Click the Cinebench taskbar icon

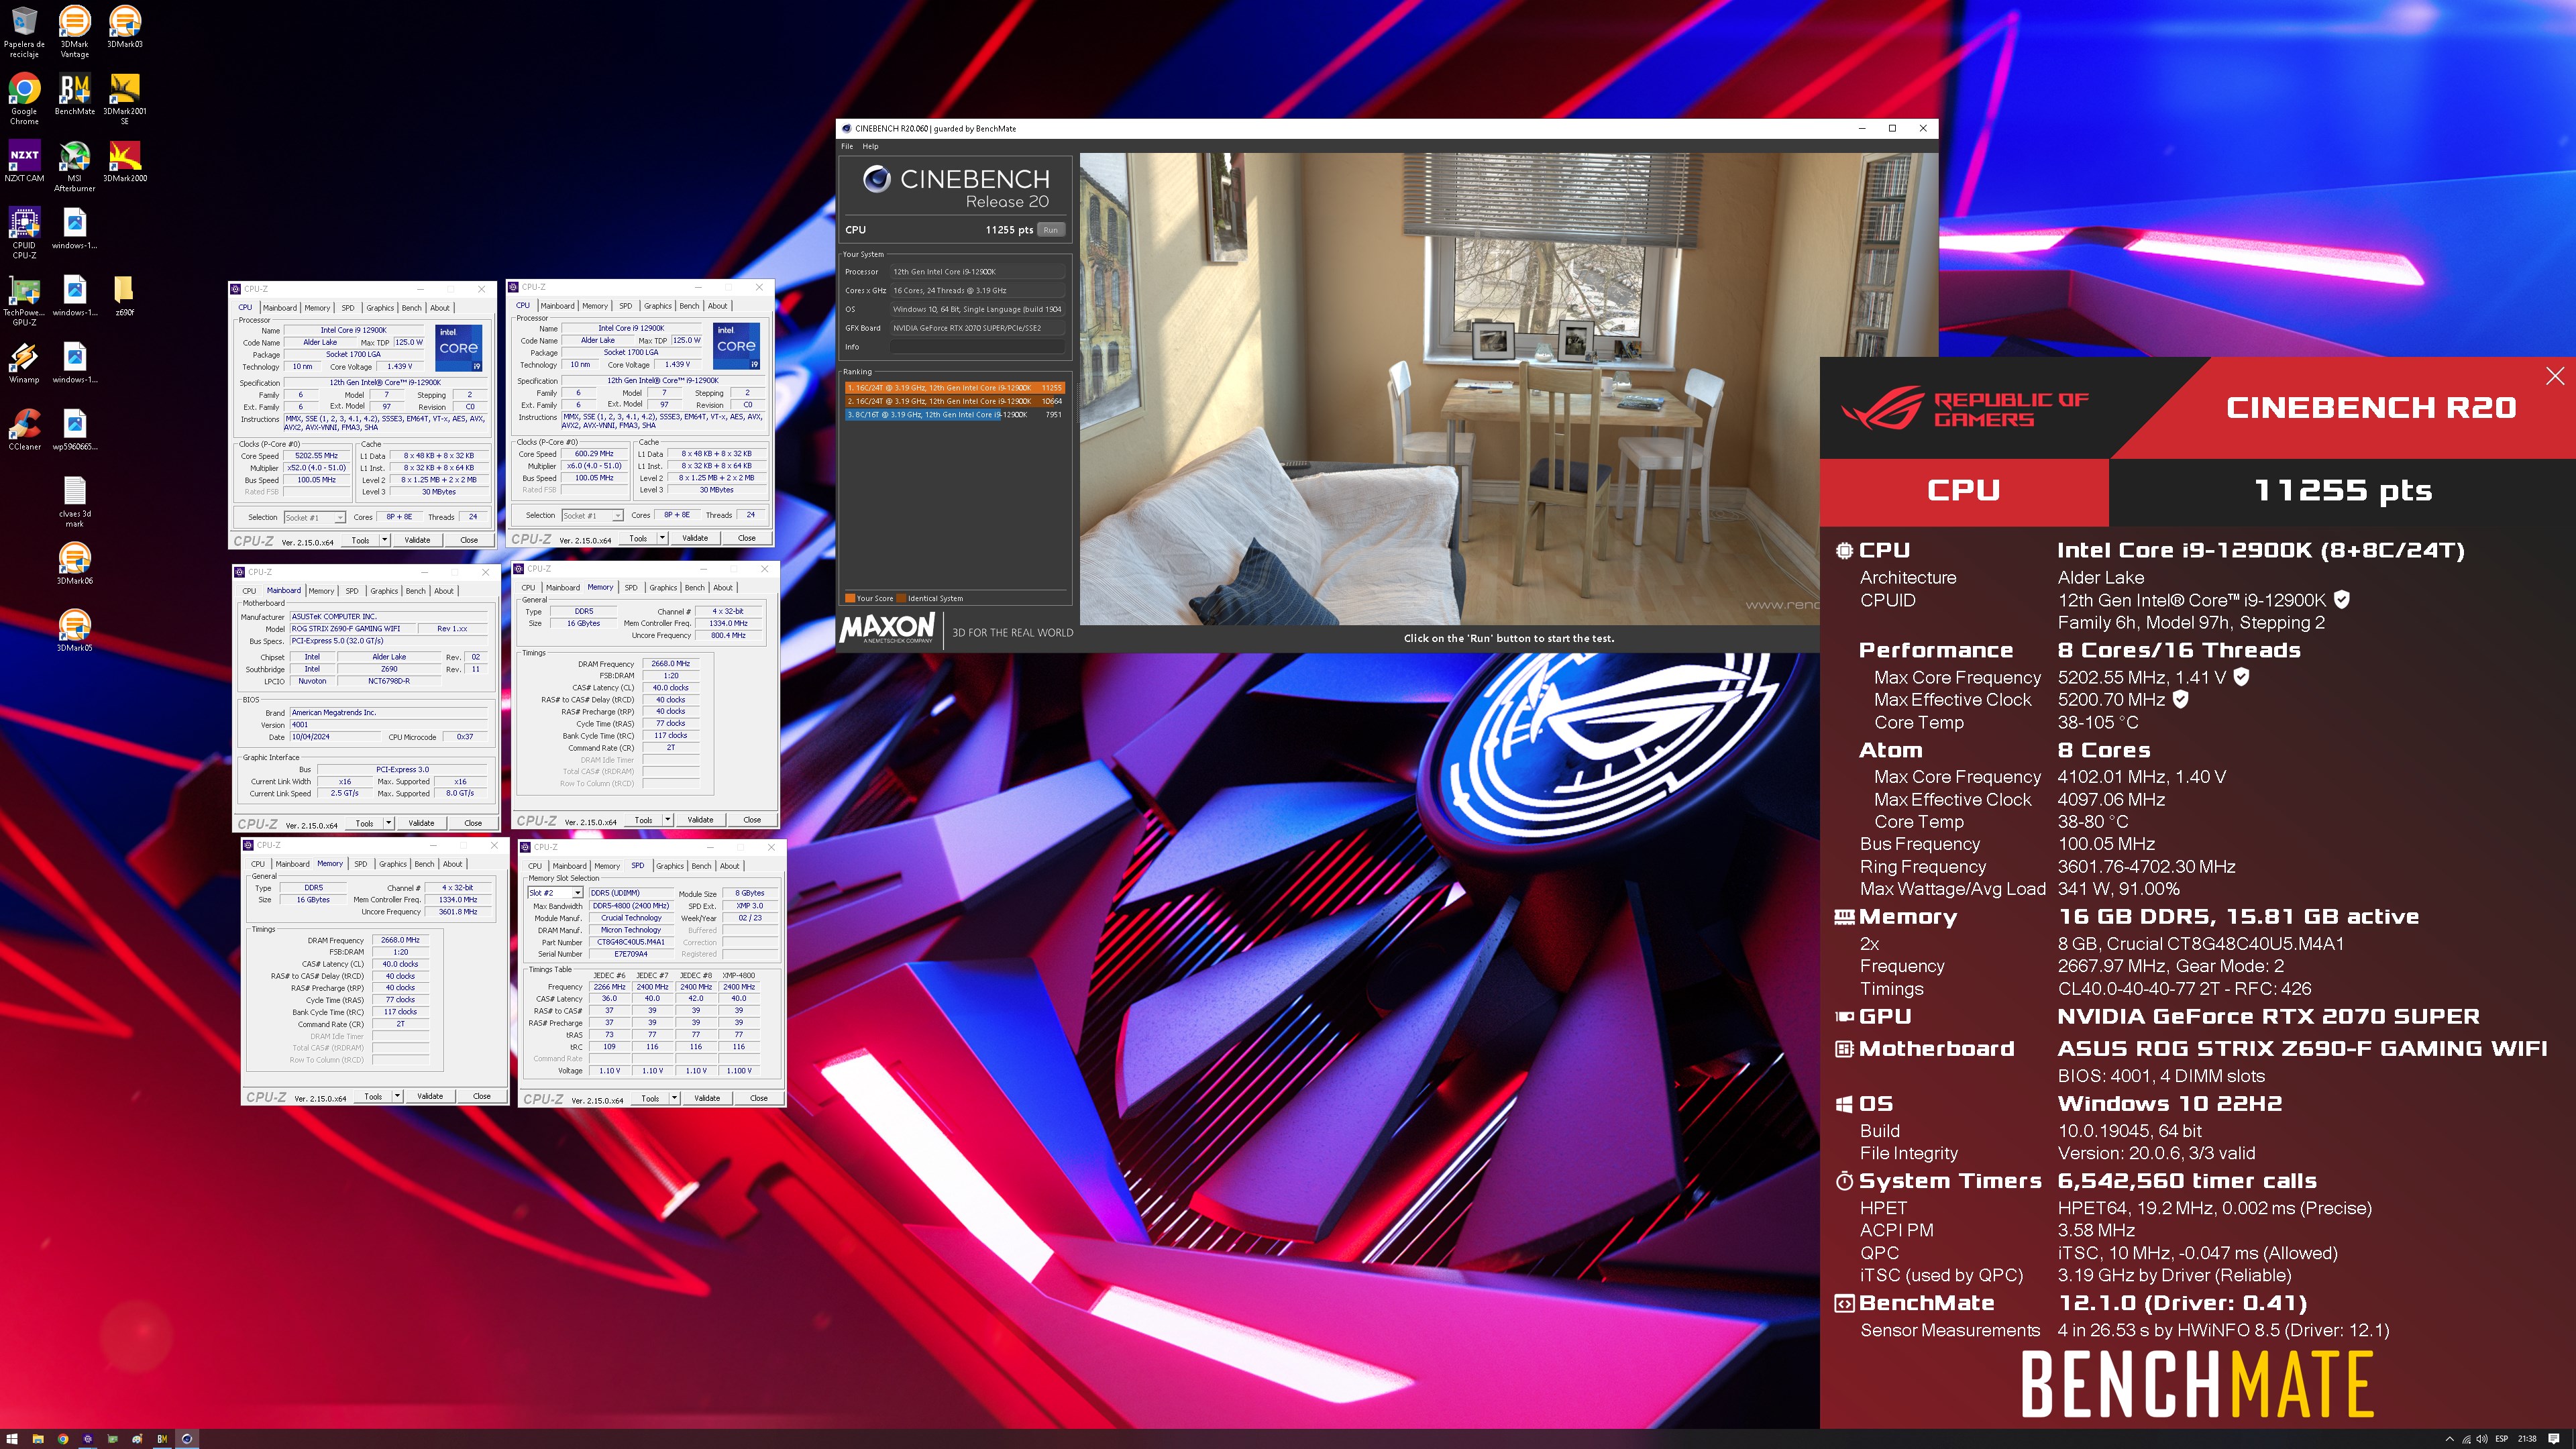pyautogui.click(x=187, y=1439)
